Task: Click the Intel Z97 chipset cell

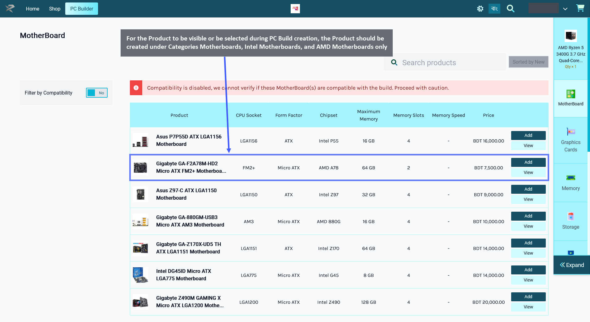Action: point(329,195)
